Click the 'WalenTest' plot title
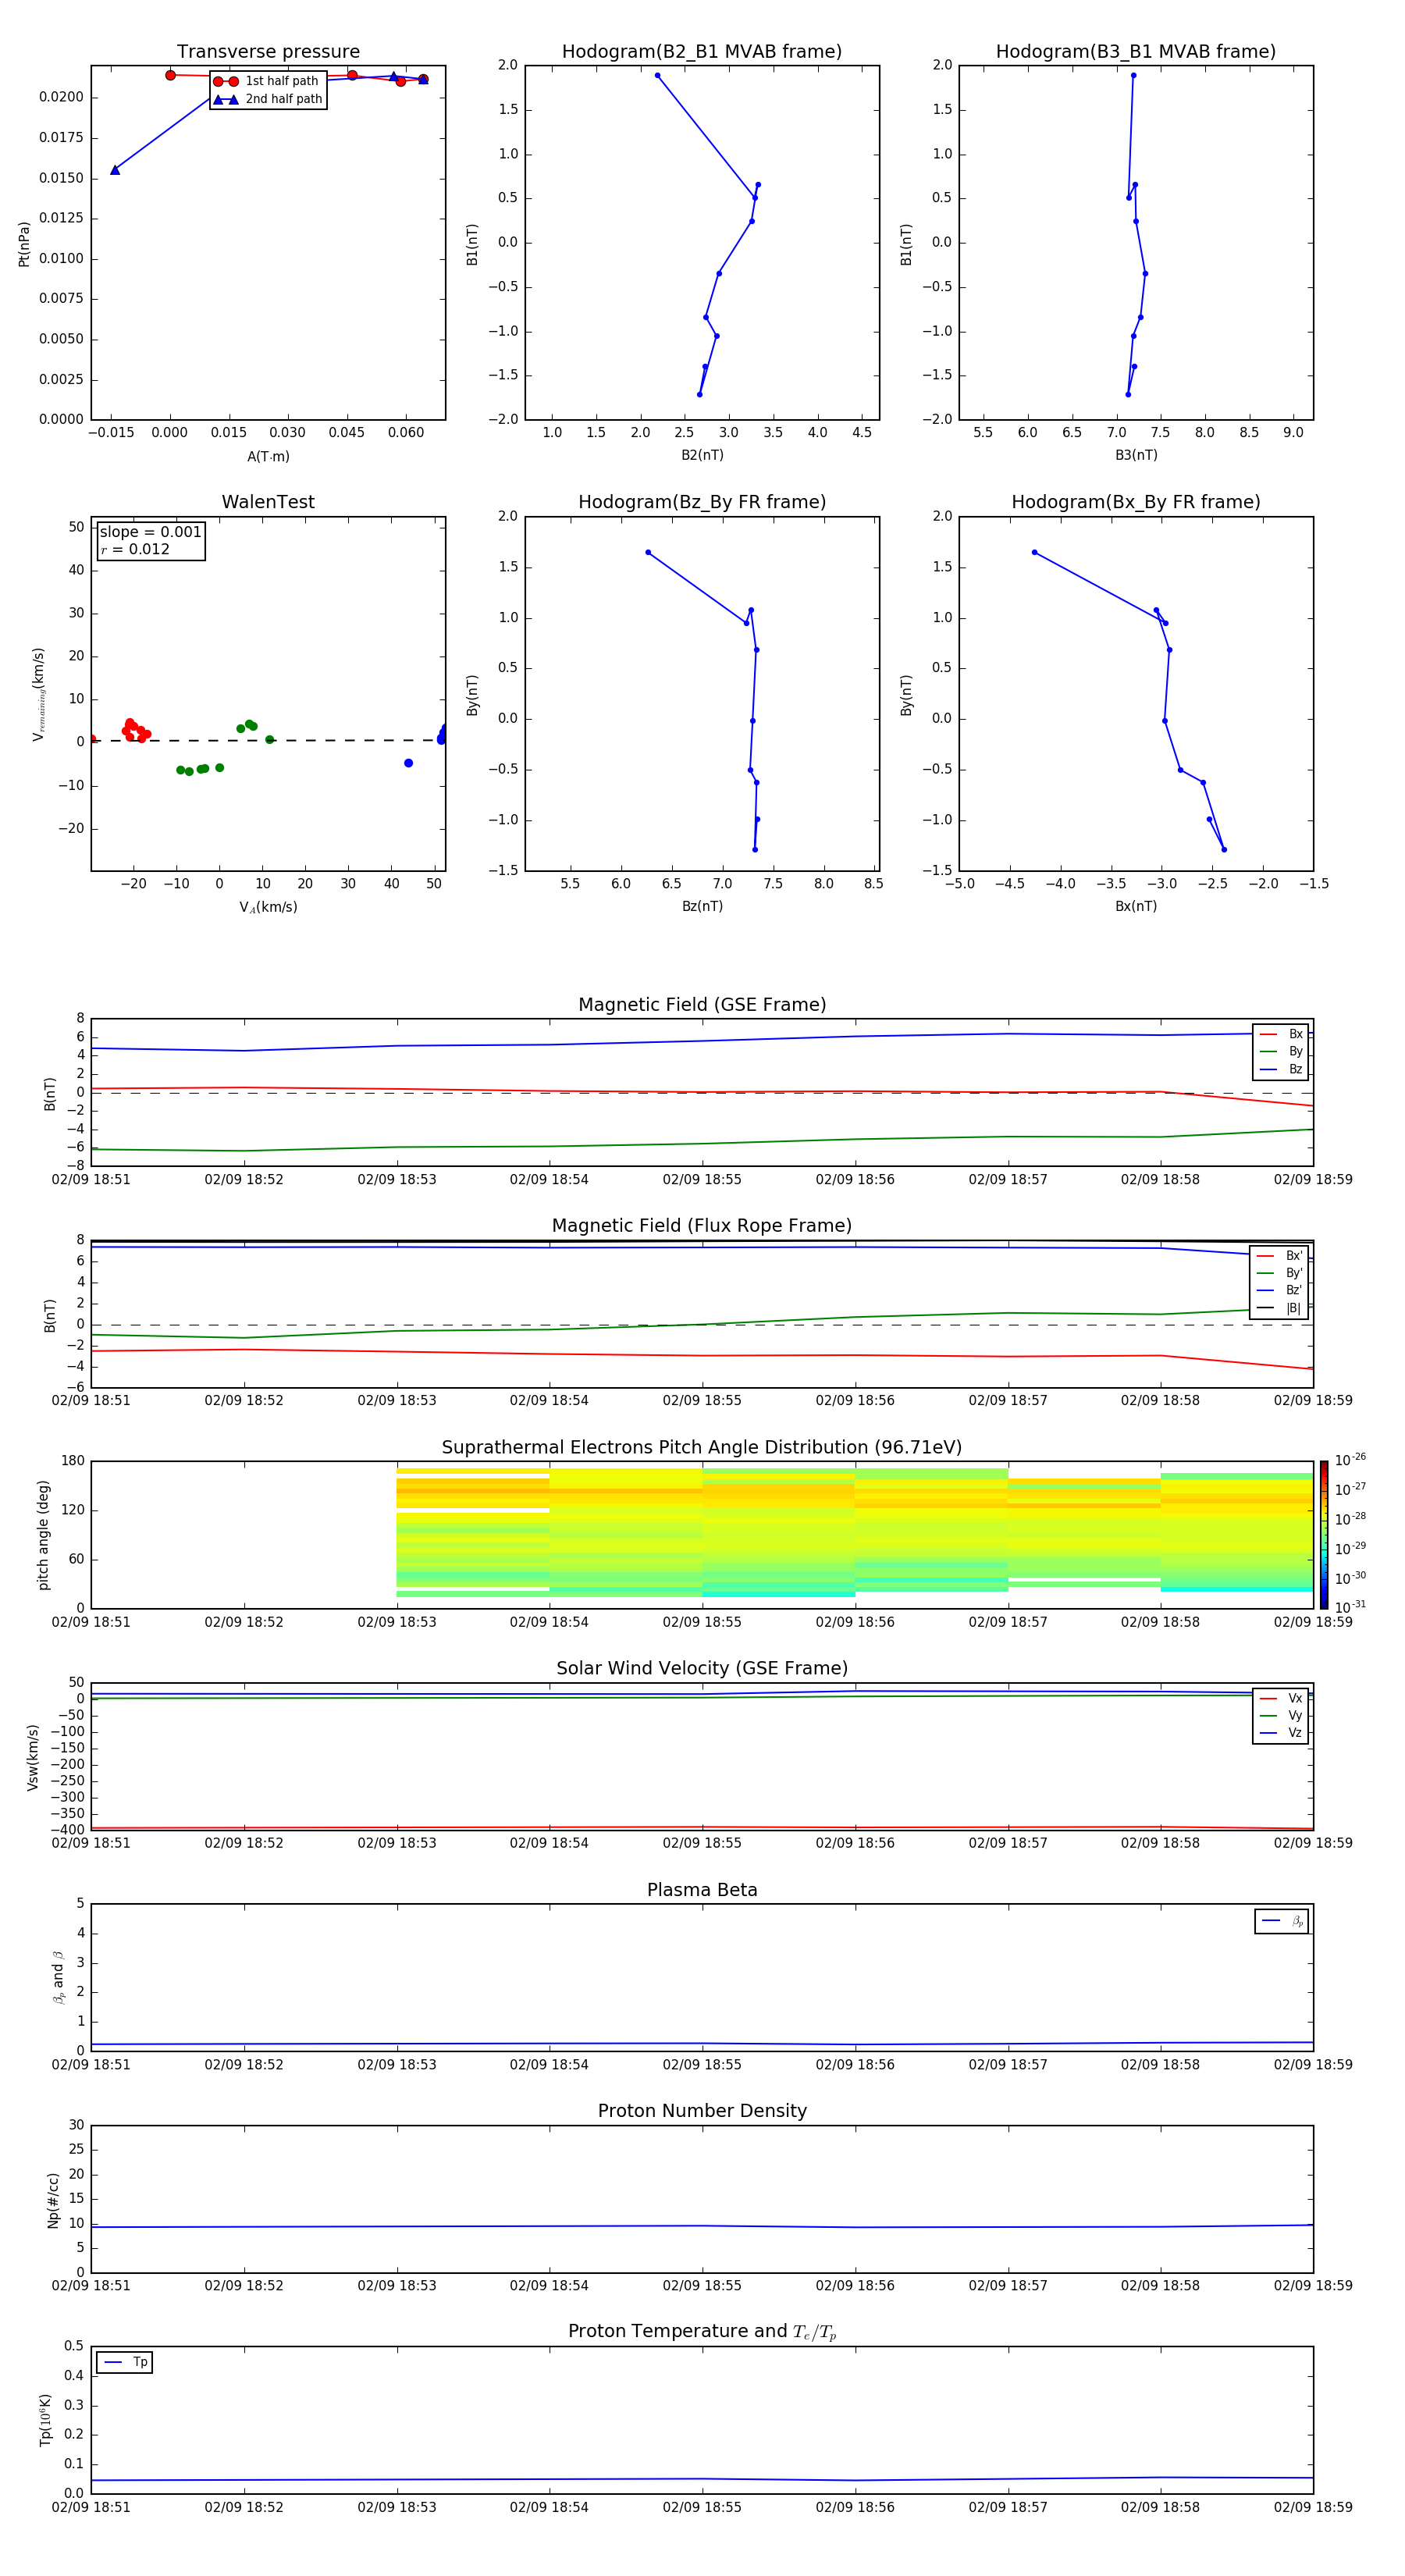 (268, 502)
